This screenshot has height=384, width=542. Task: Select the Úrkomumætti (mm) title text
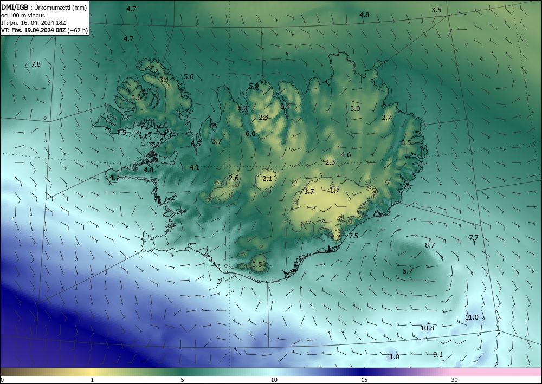point(61,8)
